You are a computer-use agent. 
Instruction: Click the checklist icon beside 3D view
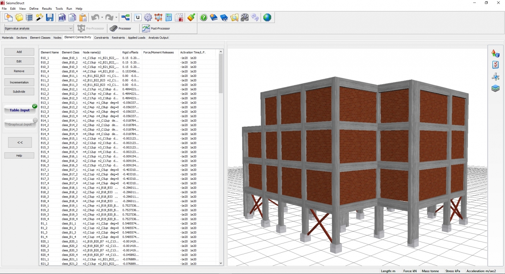[x=495, y=65]
